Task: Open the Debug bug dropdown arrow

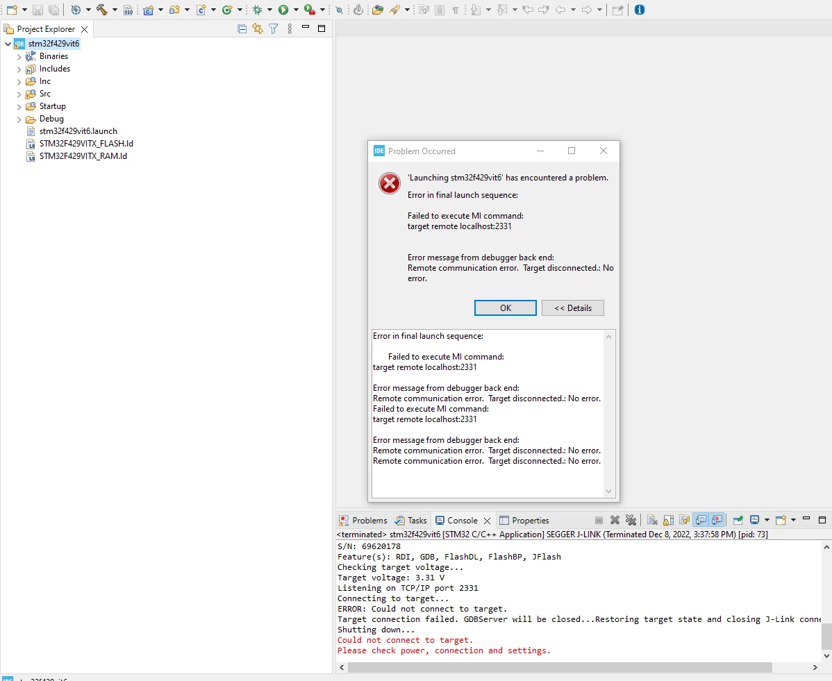Action: (x=269, y=10)
